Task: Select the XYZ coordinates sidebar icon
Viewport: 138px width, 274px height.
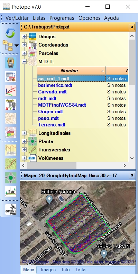Action: [11, 105]
